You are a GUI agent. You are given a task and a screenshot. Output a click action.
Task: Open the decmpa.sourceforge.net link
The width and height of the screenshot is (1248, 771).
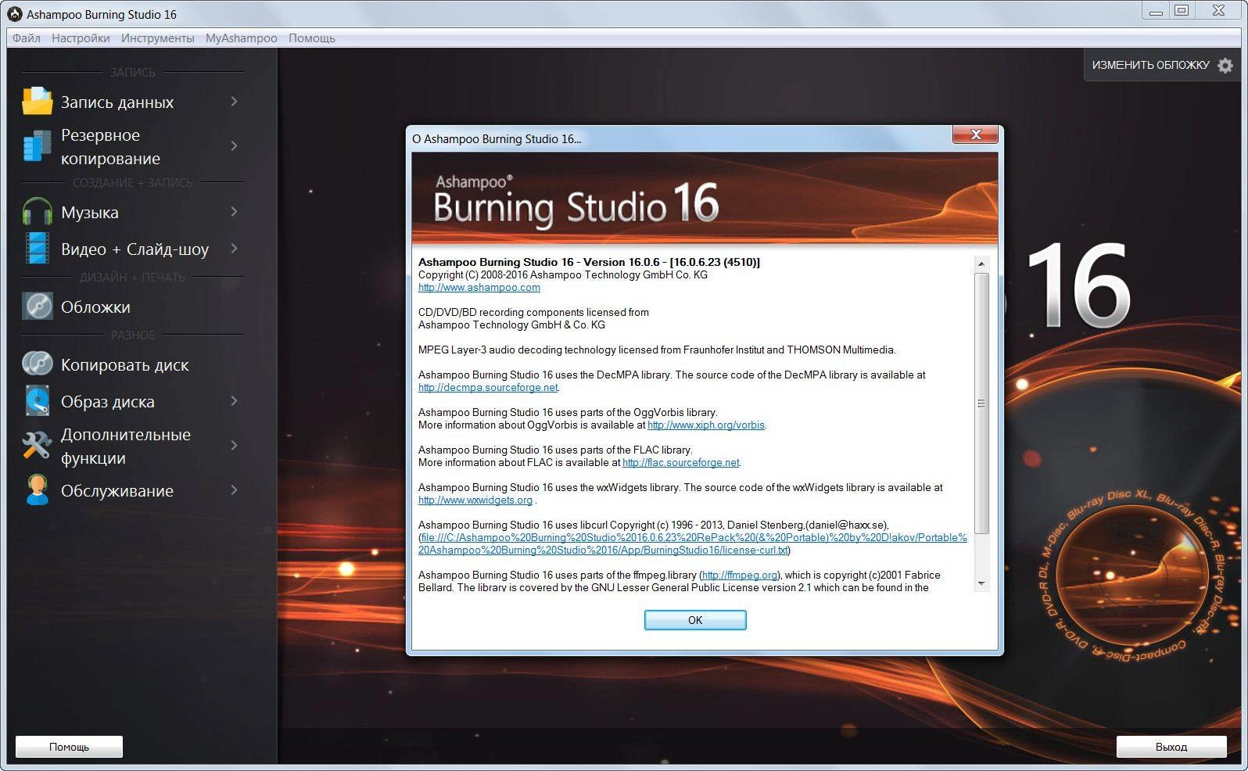click(488, 388)
